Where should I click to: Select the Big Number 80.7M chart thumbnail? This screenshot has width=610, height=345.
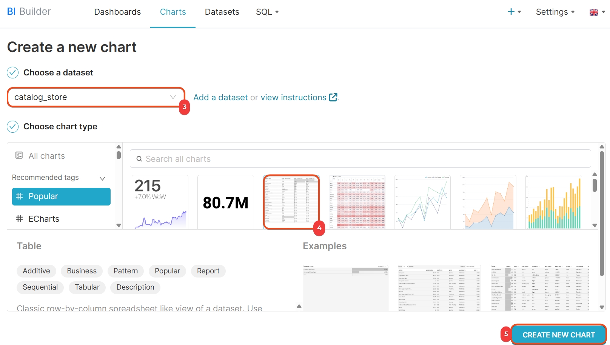click(225, 202)
